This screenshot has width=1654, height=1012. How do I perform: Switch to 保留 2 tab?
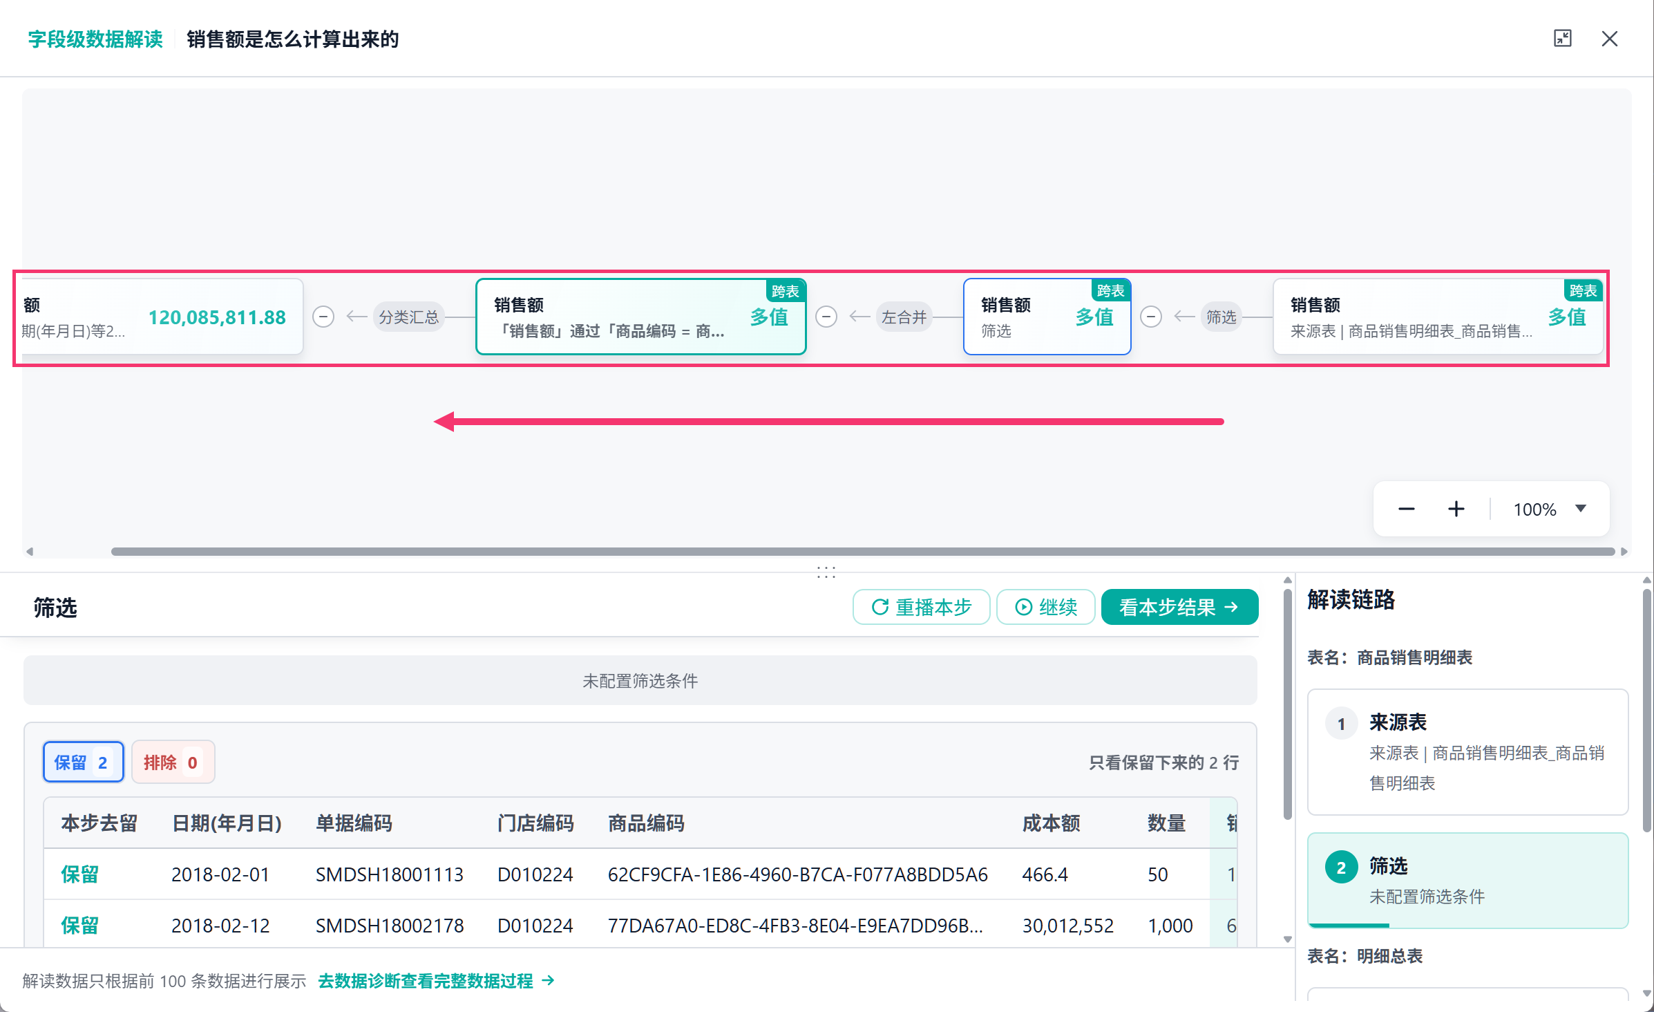pos(83,762)
